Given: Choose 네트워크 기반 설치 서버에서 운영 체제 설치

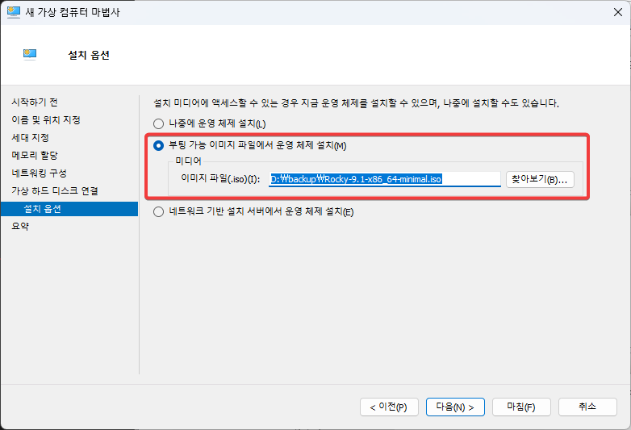Looking at the screenshot, I should coord(158,212).
